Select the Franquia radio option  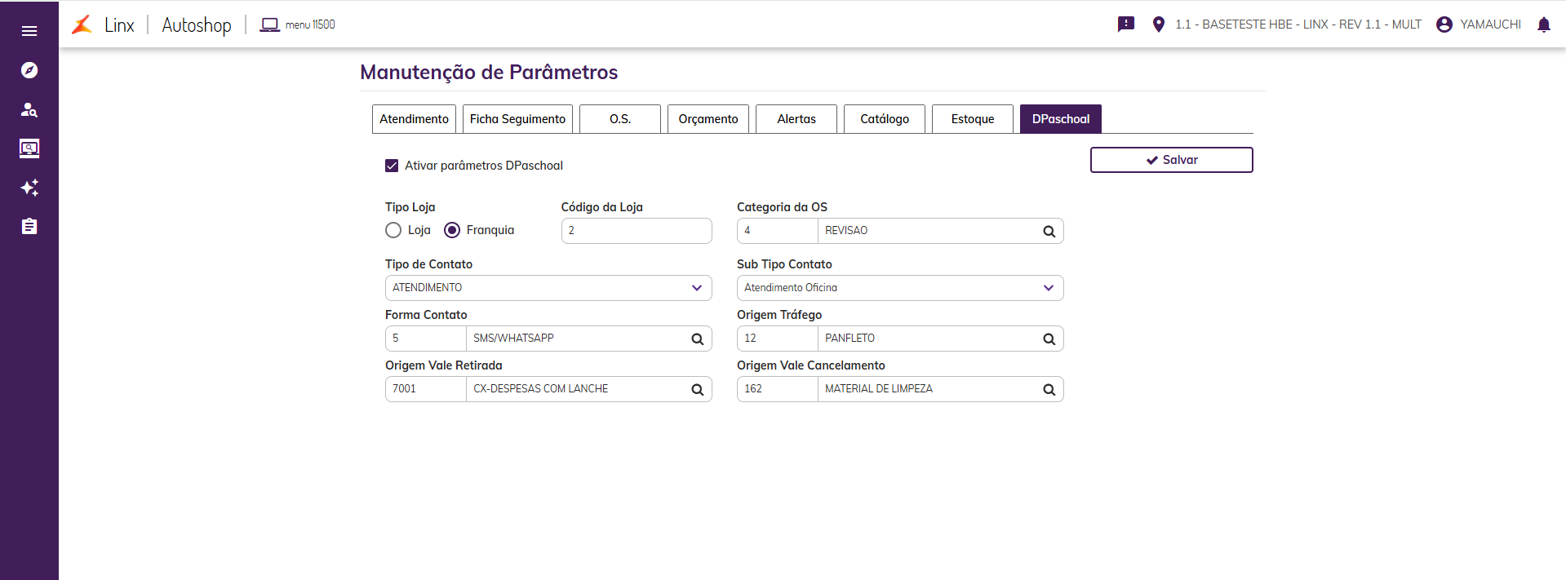[x=452, y=230]
